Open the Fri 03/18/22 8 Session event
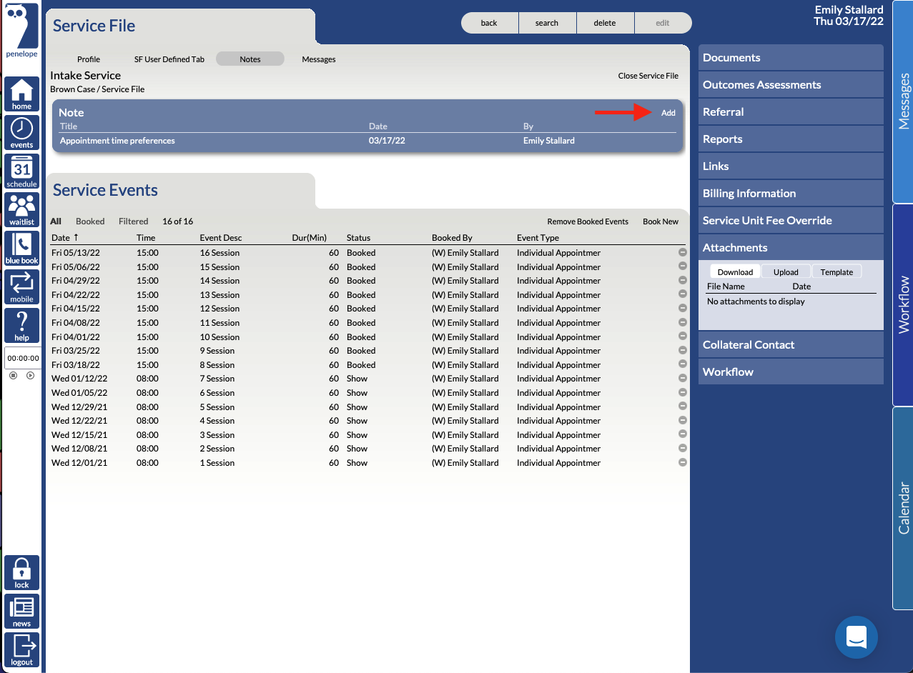Viewport: 913px width, 673px height. (x=368, y=365)
